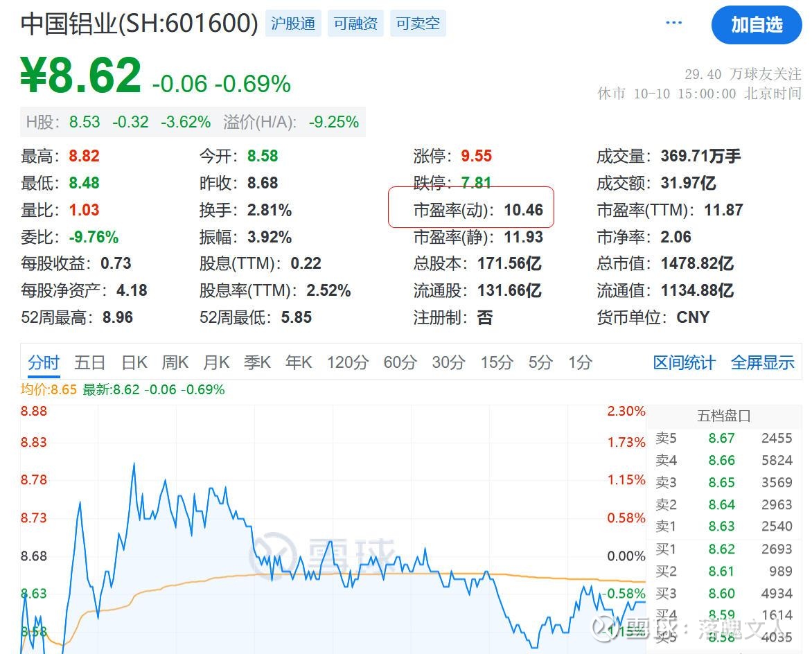Click the 区间统计 link
Screen dimensions: 812x654
tap(684, 362)
